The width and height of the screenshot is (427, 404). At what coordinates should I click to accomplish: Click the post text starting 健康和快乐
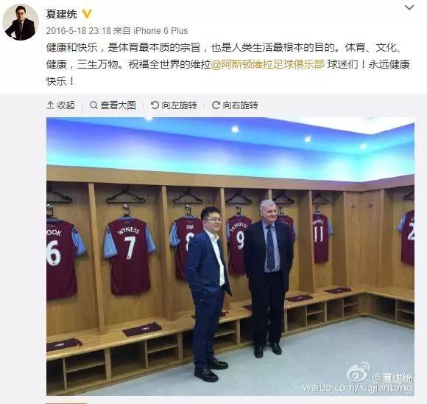tap(228, 65)
